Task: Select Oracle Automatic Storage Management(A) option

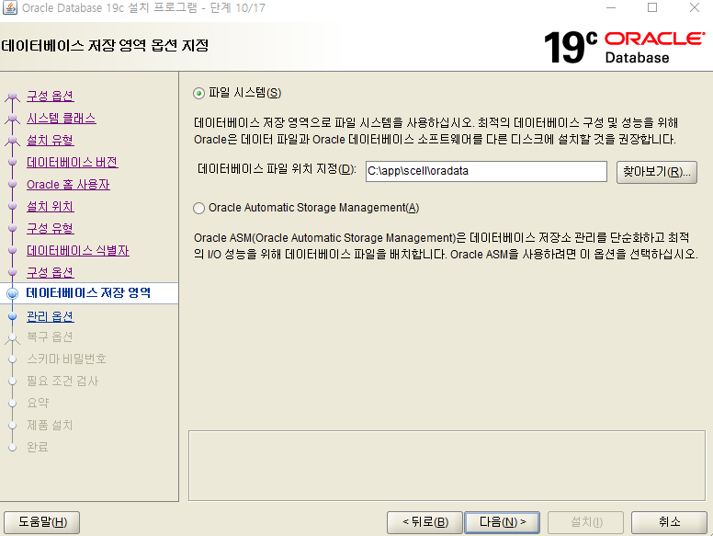Action: point(198,209)
